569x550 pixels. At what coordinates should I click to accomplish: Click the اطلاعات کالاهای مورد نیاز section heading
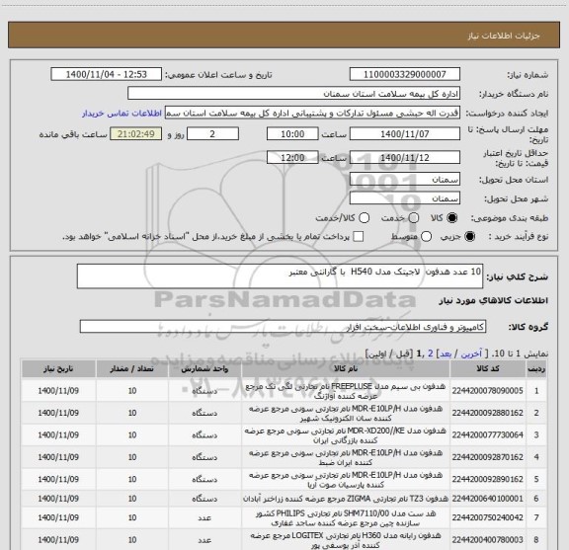(493, 300)
